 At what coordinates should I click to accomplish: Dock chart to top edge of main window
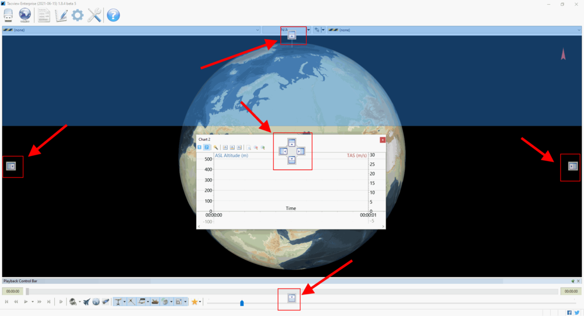pos(291,36)
